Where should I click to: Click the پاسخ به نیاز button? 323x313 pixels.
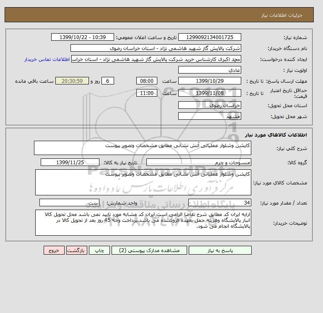click(220, 250)
